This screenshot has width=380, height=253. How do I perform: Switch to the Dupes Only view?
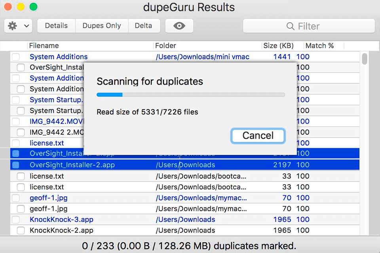click(x=101, y=25)
